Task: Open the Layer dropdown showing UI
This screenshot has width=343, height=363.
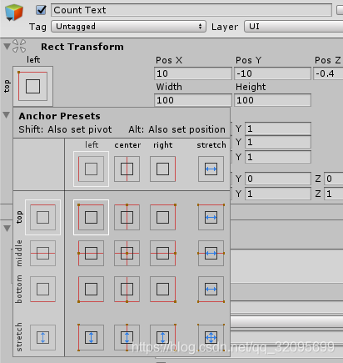Action: pos(293,27)
